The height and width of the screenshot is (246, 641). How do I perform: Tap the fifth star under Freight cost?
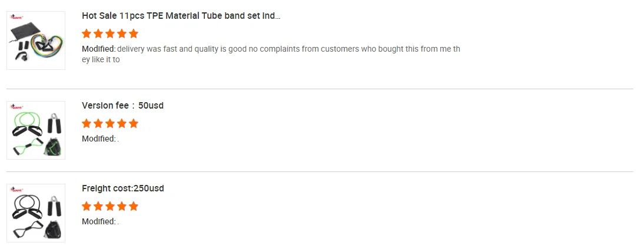(133, 206)
